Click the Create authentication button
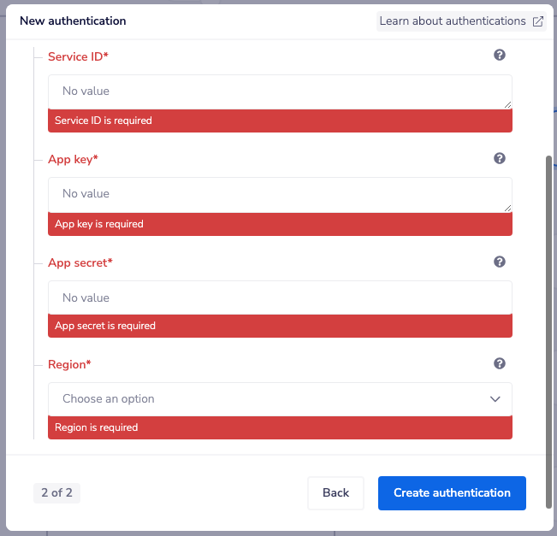The image size is (557, 536). point(452,493)
